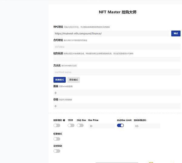Click the 狂暴模式 label

tap(58, 134)
